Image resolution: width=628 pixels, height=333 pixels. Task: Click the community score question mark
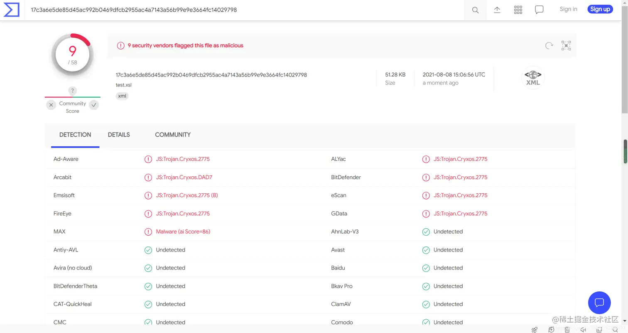click(72, 91)
